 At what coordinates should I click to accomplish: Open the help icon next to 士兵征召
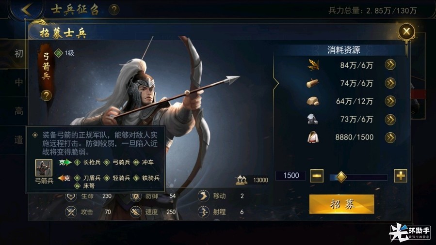tap(113, 10)
